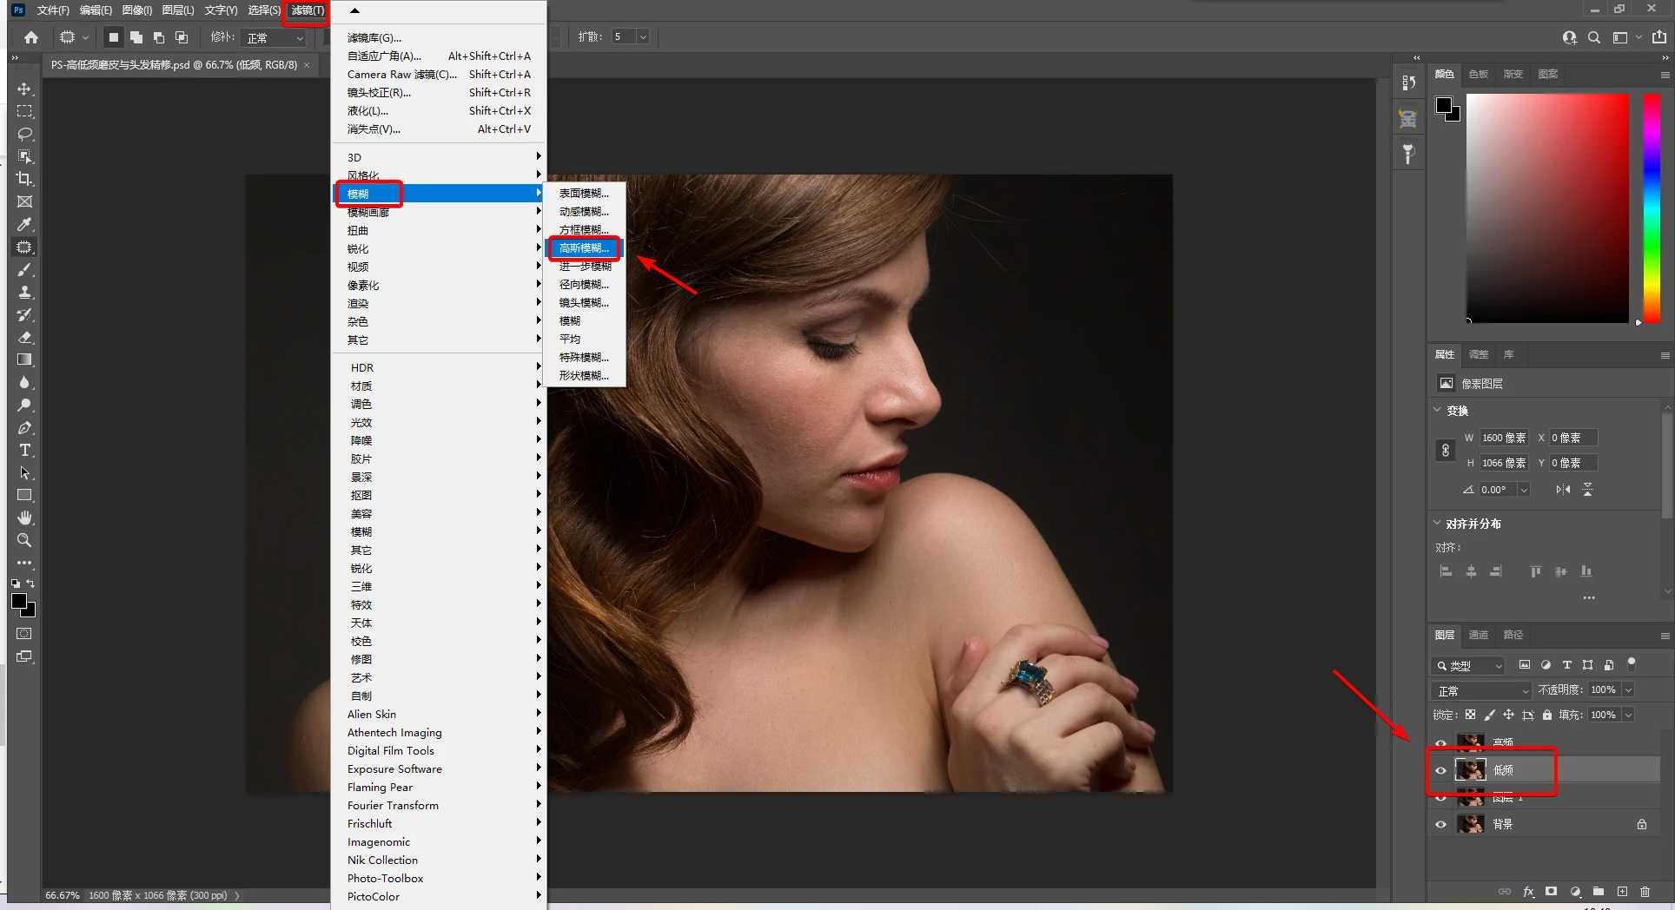1675x910 pixels.
Task: Choose the Horizontal Type tool
Action: point(24,450)
